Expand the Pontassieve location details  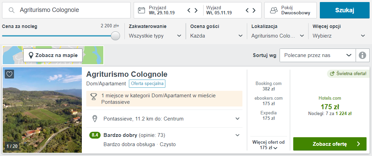pos(237,119)
